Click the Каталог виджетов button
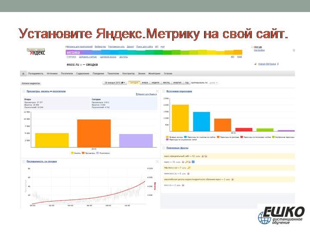 (x=31, y=83)
